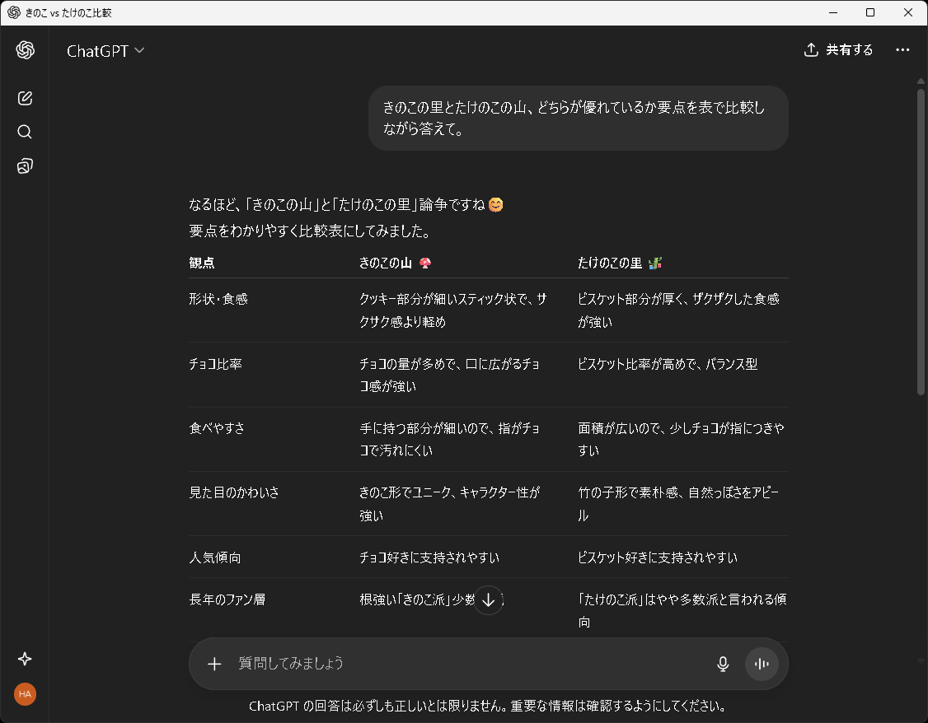Open your account via the HA avatar

pos(25,694)
